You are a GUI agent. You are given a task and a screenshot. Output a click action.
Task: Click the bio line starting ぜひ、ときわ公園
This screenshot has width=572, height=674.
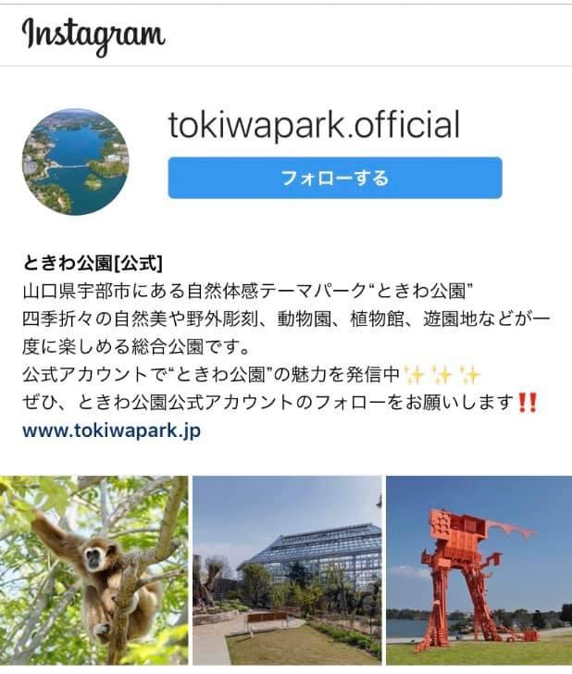[280, 403]
